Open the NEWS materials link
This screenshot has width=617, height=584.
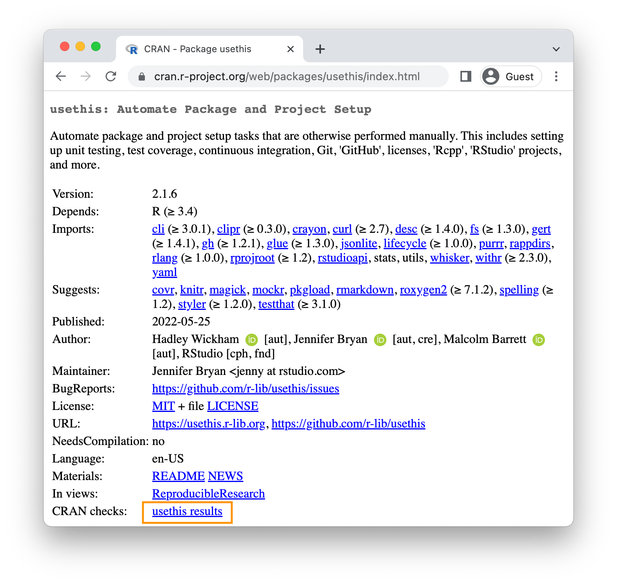pyautogui.click(x=226, y=476)
